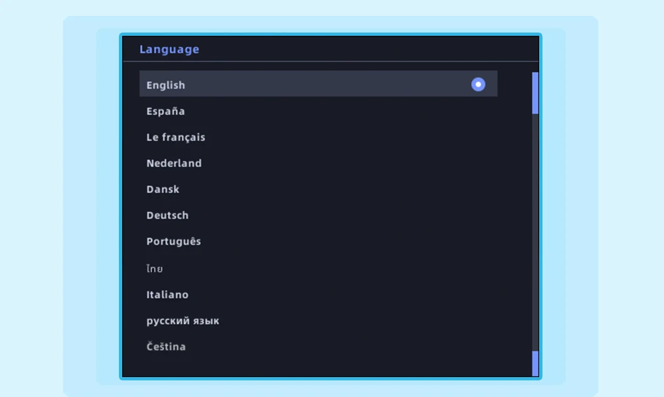Click the English row label

165,85
